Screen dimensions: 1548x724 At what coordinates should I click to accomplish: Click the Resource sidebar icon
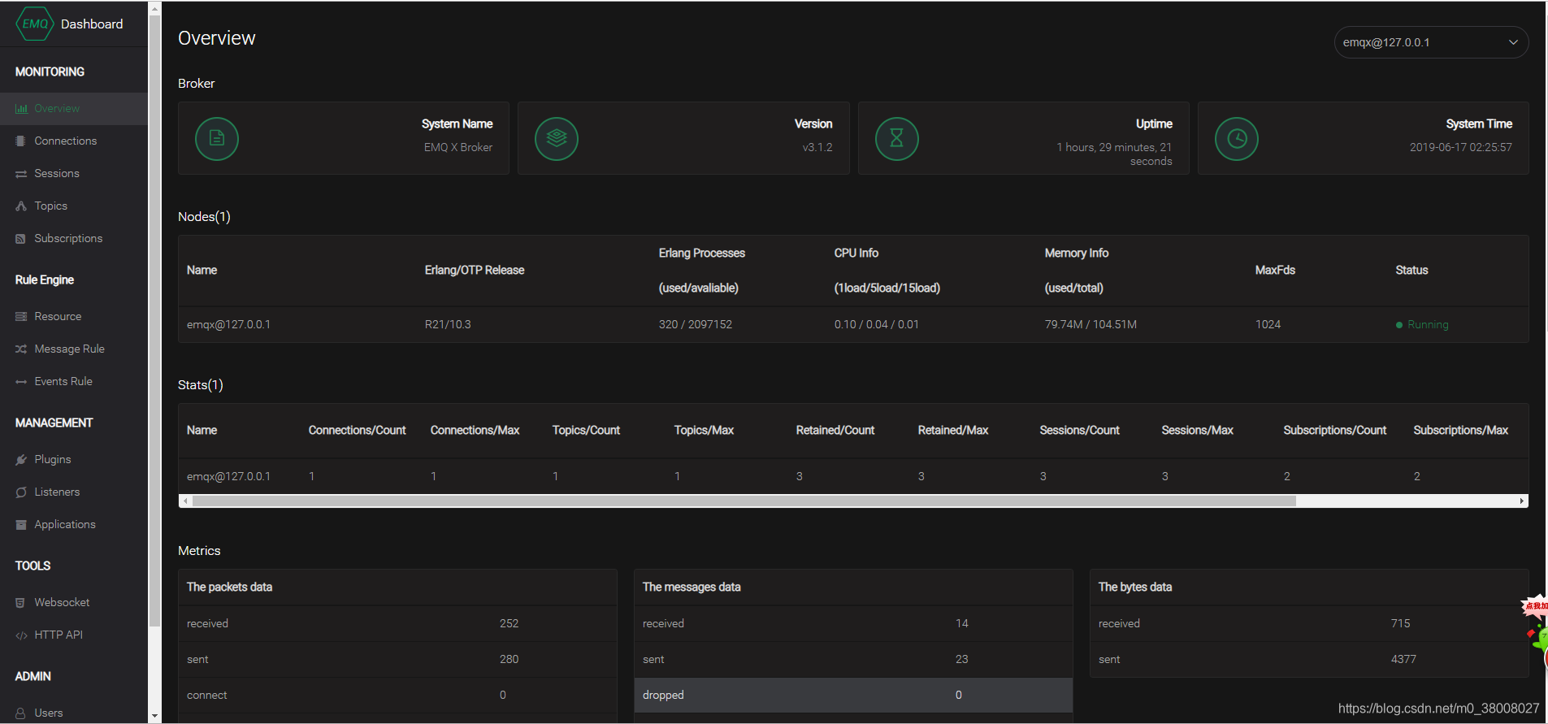(21, 317)
